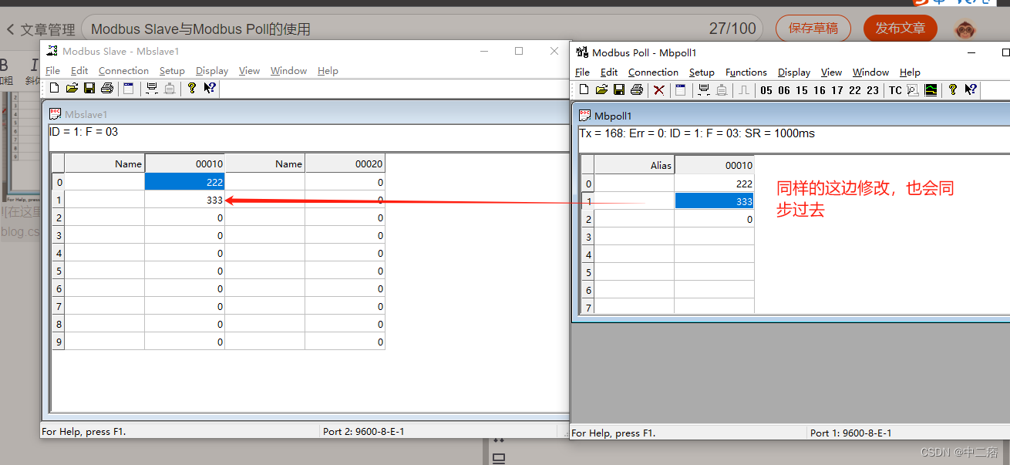Open Help menu in Modbus Slave
1010x465 pixels.
tap(328, 70)
